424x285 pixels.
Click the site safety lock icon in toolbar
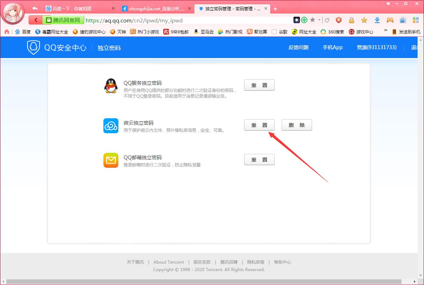point(351,20)
